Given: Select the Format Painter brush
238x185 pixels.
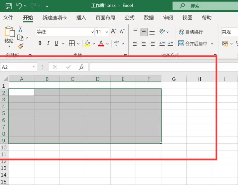Looking at the screenshot, I should 21,46.
